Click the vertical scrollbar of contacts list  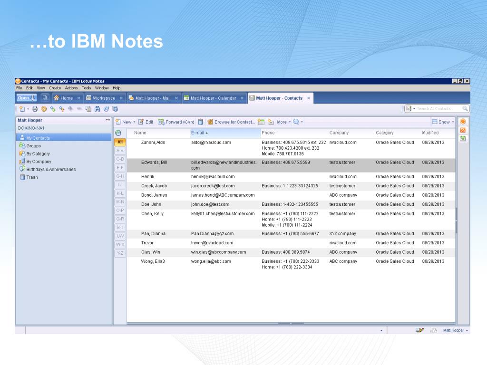[456, 221]
